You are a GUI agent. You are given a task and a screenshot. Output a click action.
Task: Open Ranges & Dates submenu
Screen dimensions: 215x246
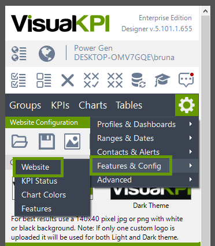coord(144,138)
